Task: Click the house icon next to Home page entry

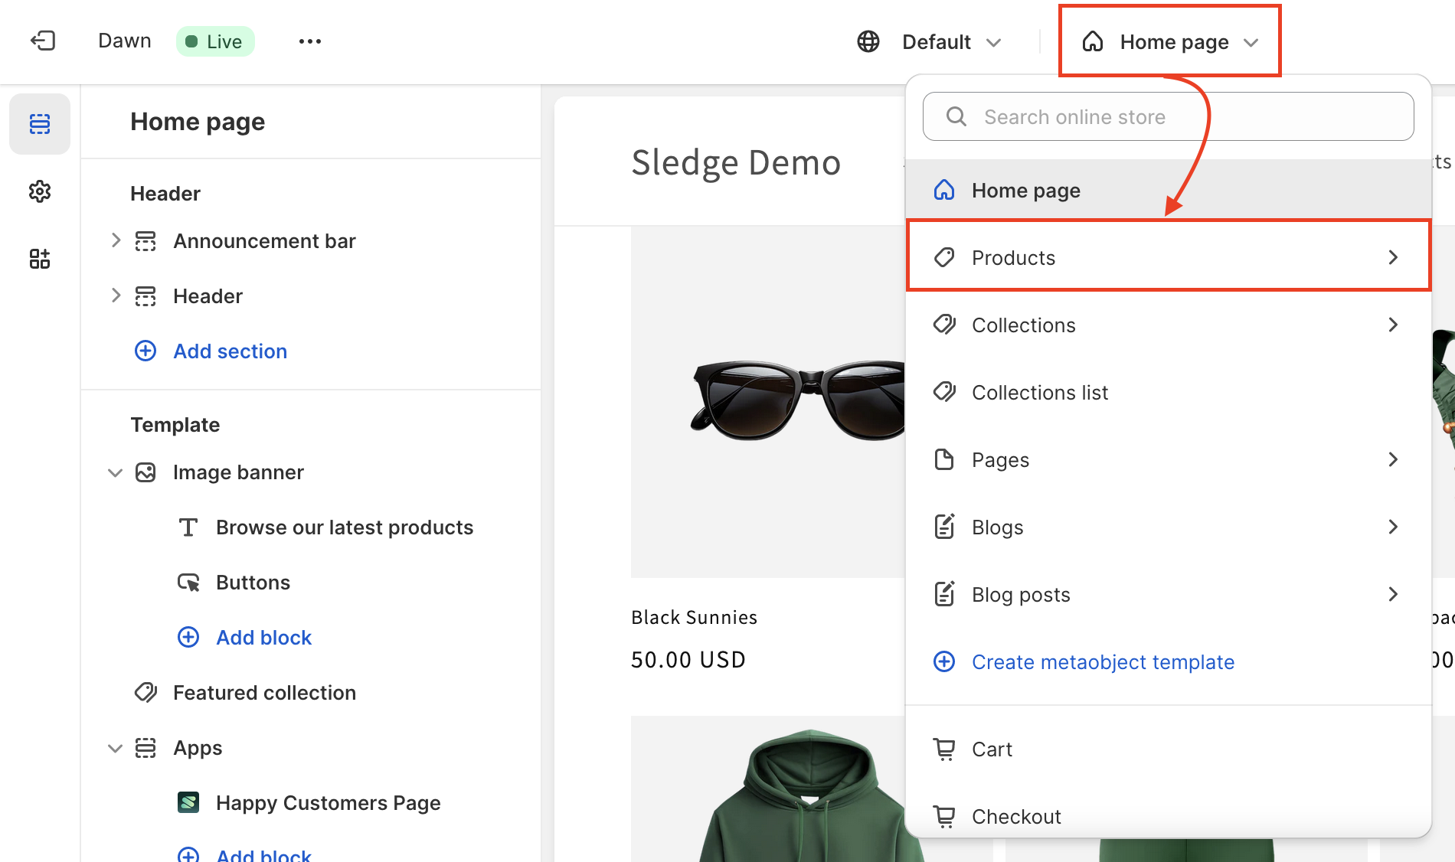Action: pyautogui.click(x=944, y=189)
